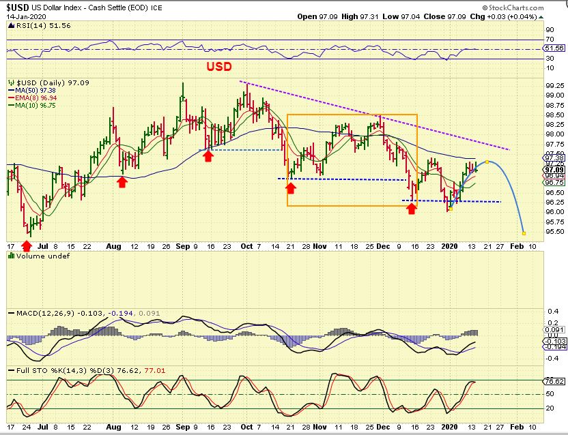Click the 51.56 RSI value tag
This screenshot has width=568, height=435.
554,48
